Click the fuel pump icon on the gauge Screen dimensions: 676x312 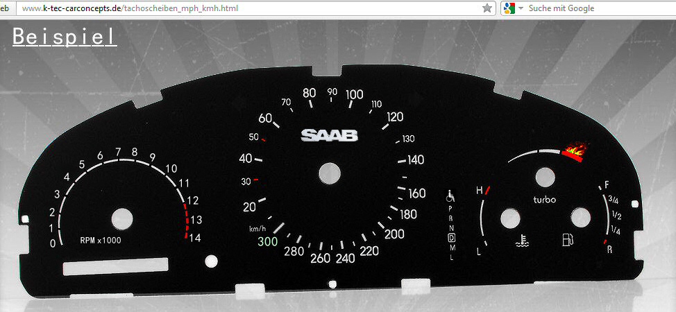[568, 240]
